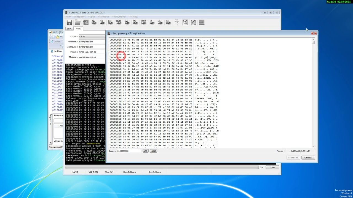This screenshot has height=198, width=353.
Task: Click the '#' hash toolbar icon
Action: point(168,22)
